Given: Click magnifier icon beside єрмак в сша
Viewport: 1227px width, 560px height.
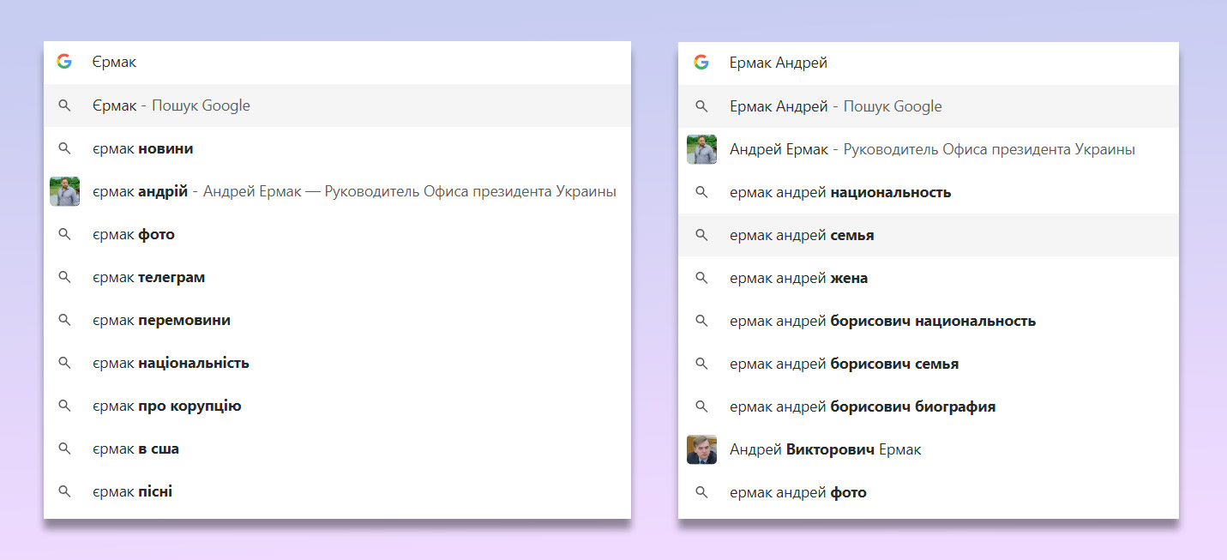Looking at the screenshot, I should [x=64, y=449].
